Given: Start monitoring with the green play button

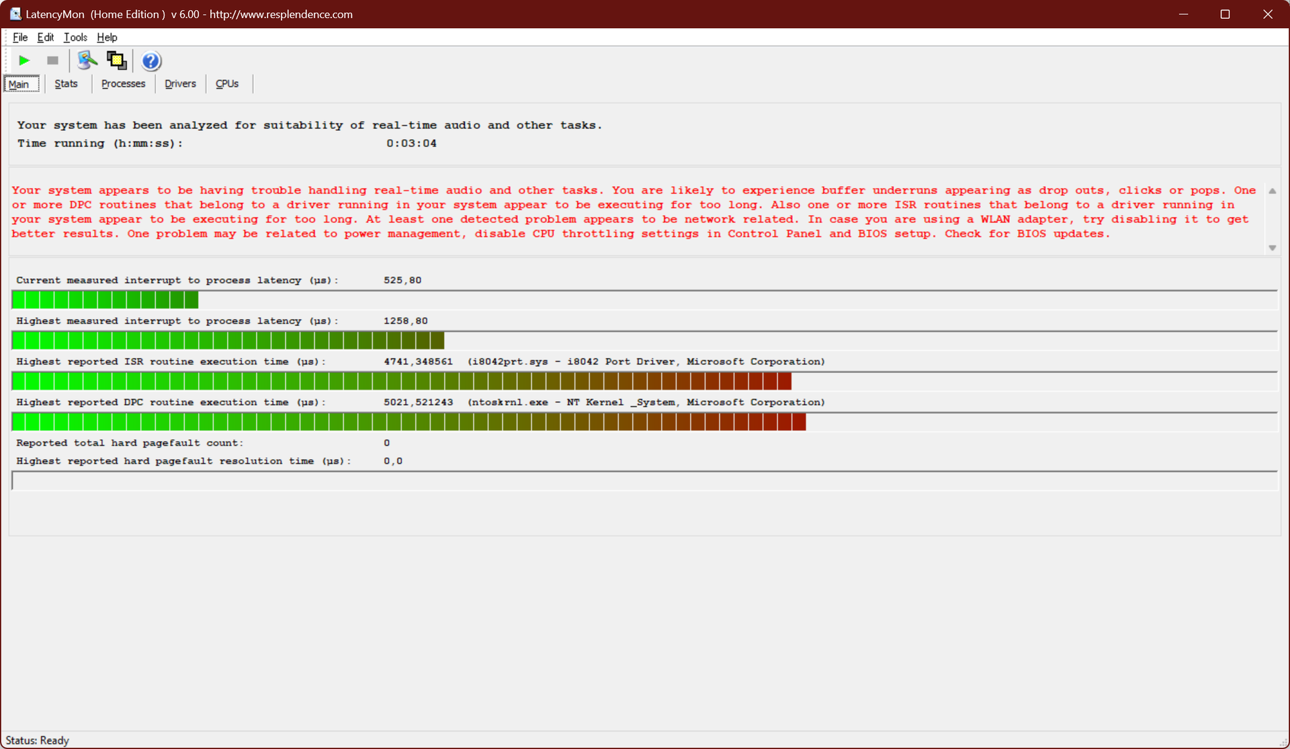Looking at the screenshot, I should (x=24, y=60).
